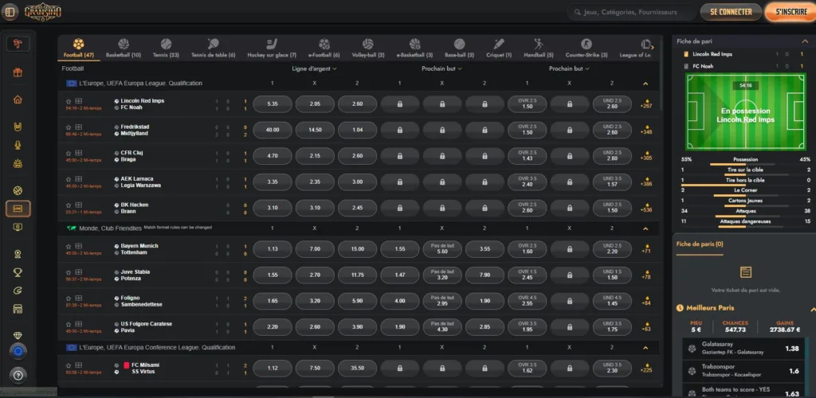Select Fredrikstad draw odds 14.50

coord(315,130)
